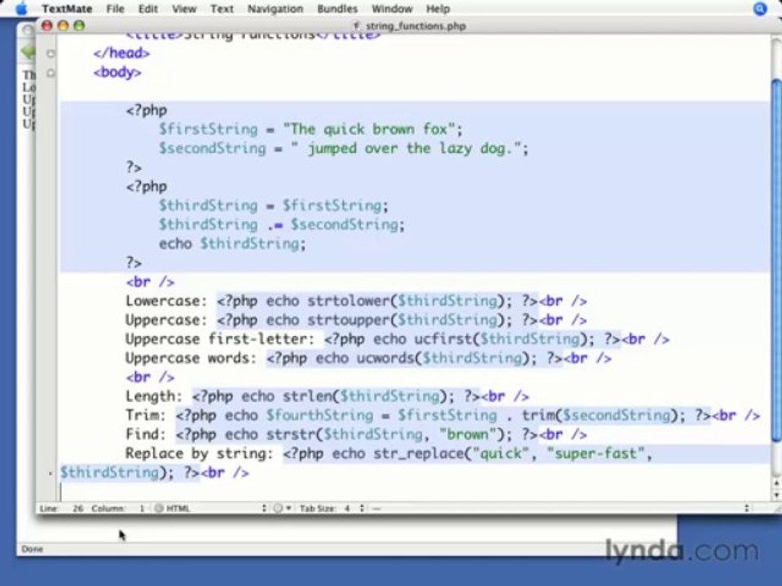Click the $thirdString .= $secondString line

click(281, 225)
